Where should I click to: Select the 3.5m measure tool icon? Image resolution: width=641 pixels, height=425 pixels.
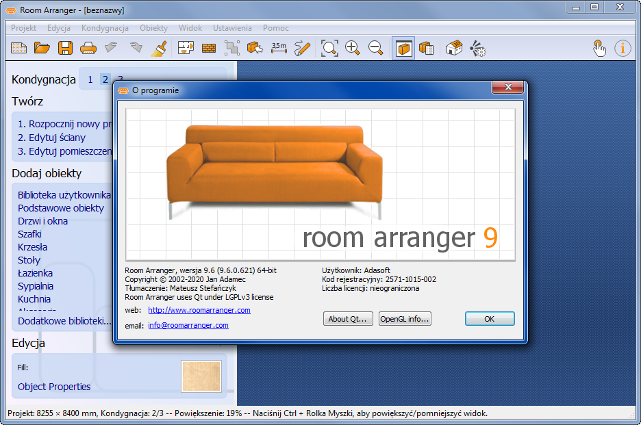point(279,48)
